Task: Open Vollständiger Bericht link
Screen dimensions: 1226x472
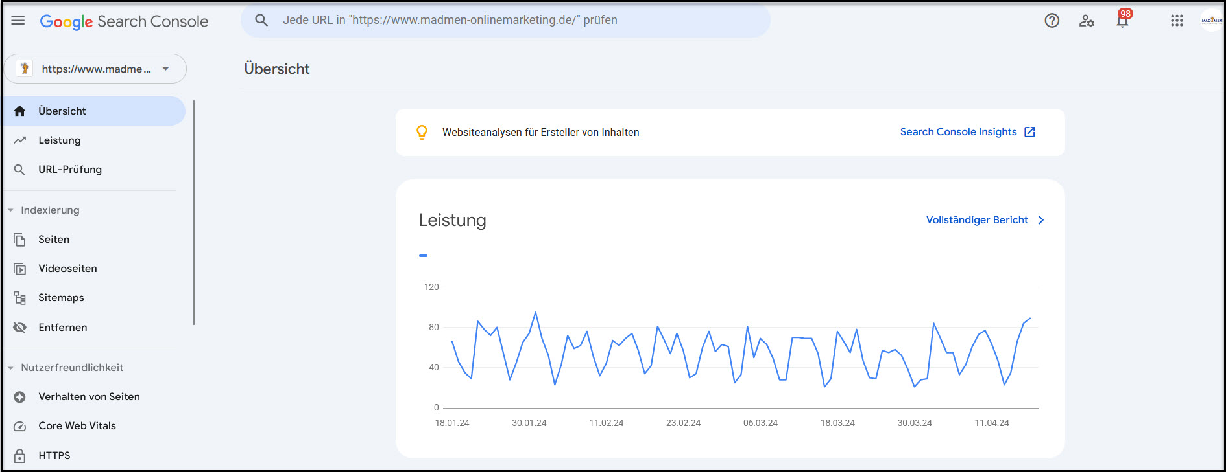Action: coord(976,220)
